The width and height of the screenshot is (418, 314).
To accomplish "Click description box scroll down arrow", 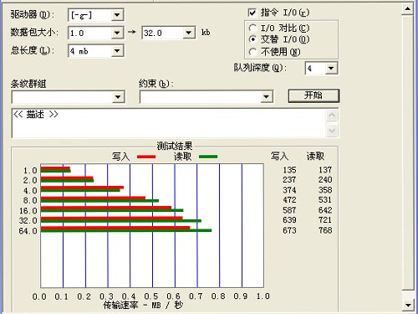I will pyautogui.click(x=332, y=131).
